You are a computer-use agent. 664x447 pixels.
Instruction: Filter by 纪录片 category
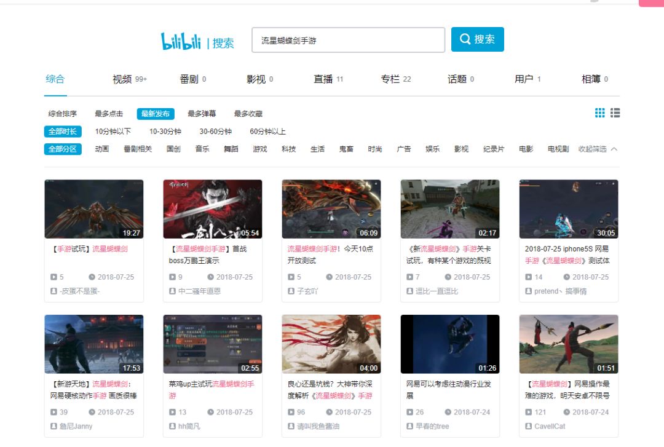[494, 149]
